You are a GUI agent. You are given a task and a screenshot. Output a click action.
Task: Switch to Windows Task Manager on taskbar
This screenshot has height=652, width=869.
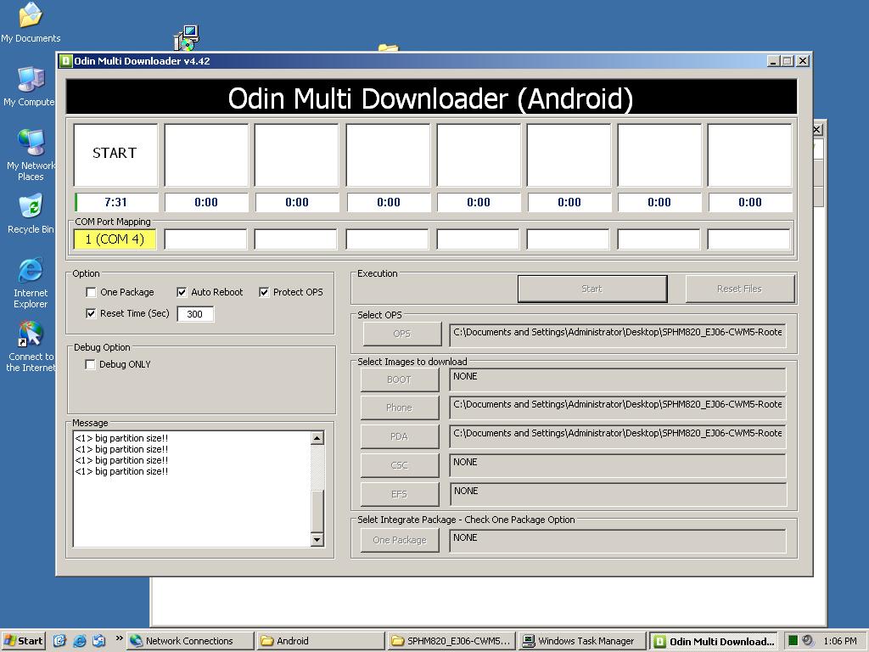[x=582, y=641]
